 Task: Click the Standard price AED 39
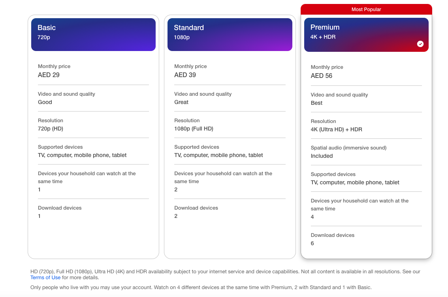coord(185,75)
